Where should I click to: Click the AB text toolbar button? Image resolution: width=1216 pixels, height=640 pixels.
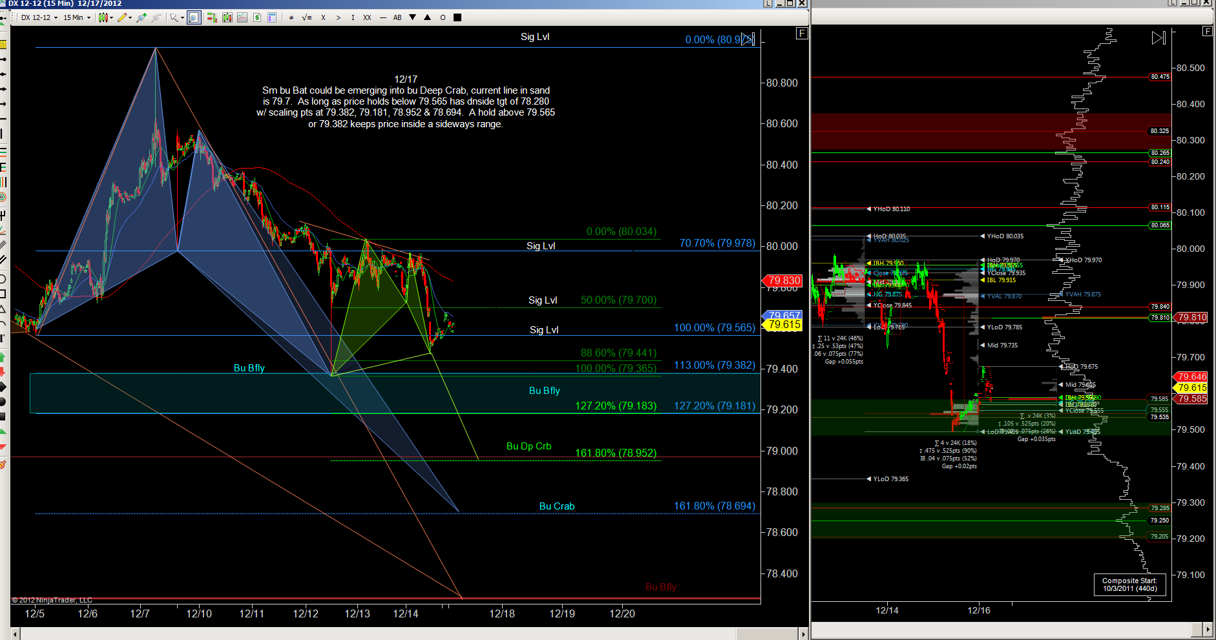tap(397, 17)
